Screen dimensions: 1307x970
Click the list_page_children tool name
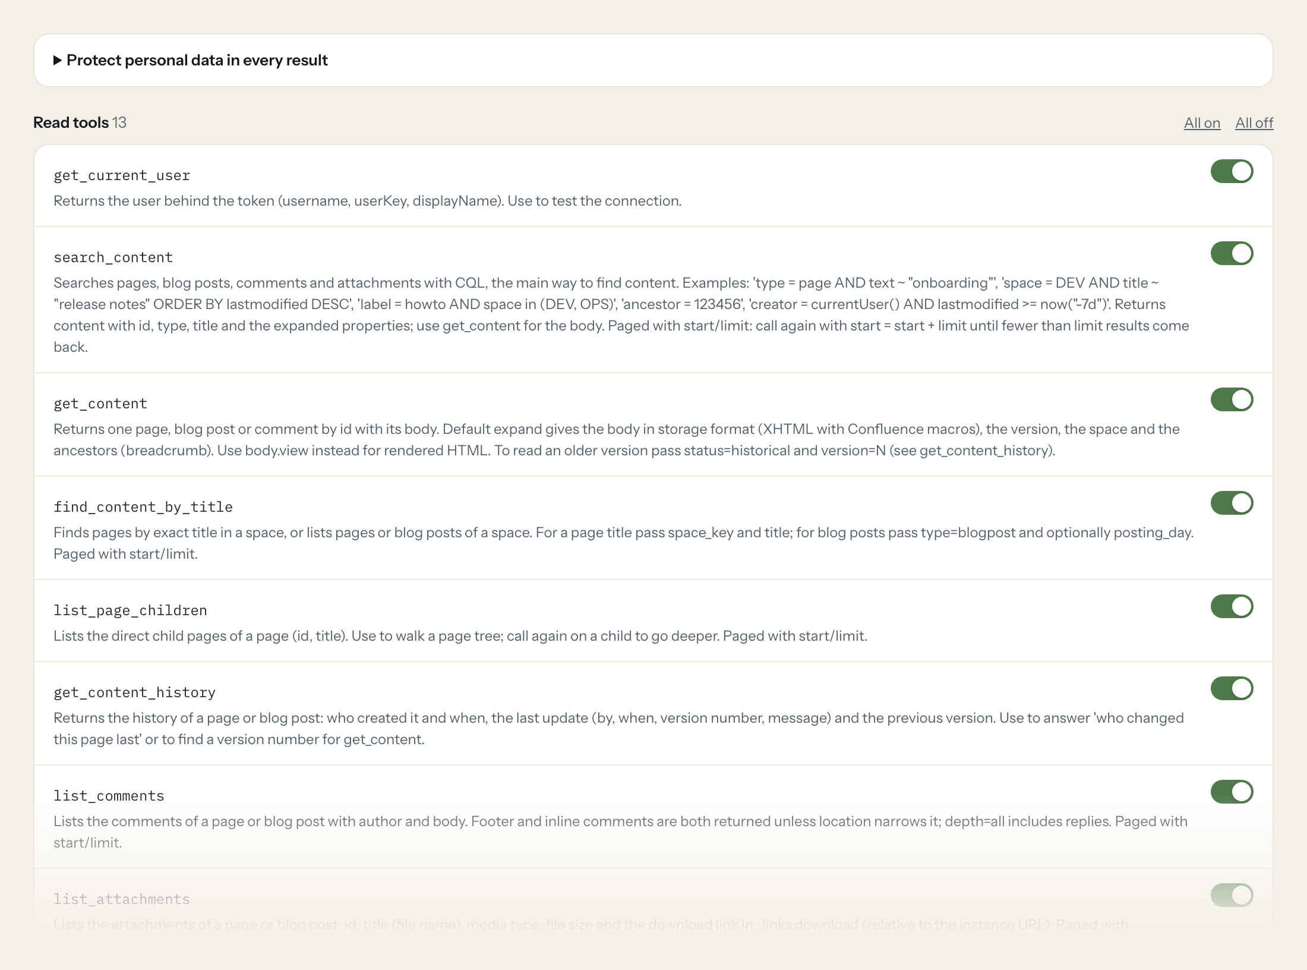[130, 610]
